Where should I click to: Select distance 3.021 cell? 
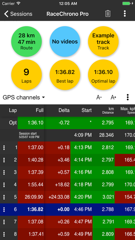pyautogui.click(x=104, y=197)
